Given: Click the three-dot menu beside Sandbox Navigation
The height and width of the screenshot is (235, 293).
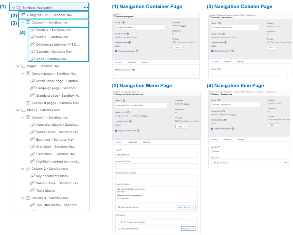Looking at the screenshot, I should 85,7.
